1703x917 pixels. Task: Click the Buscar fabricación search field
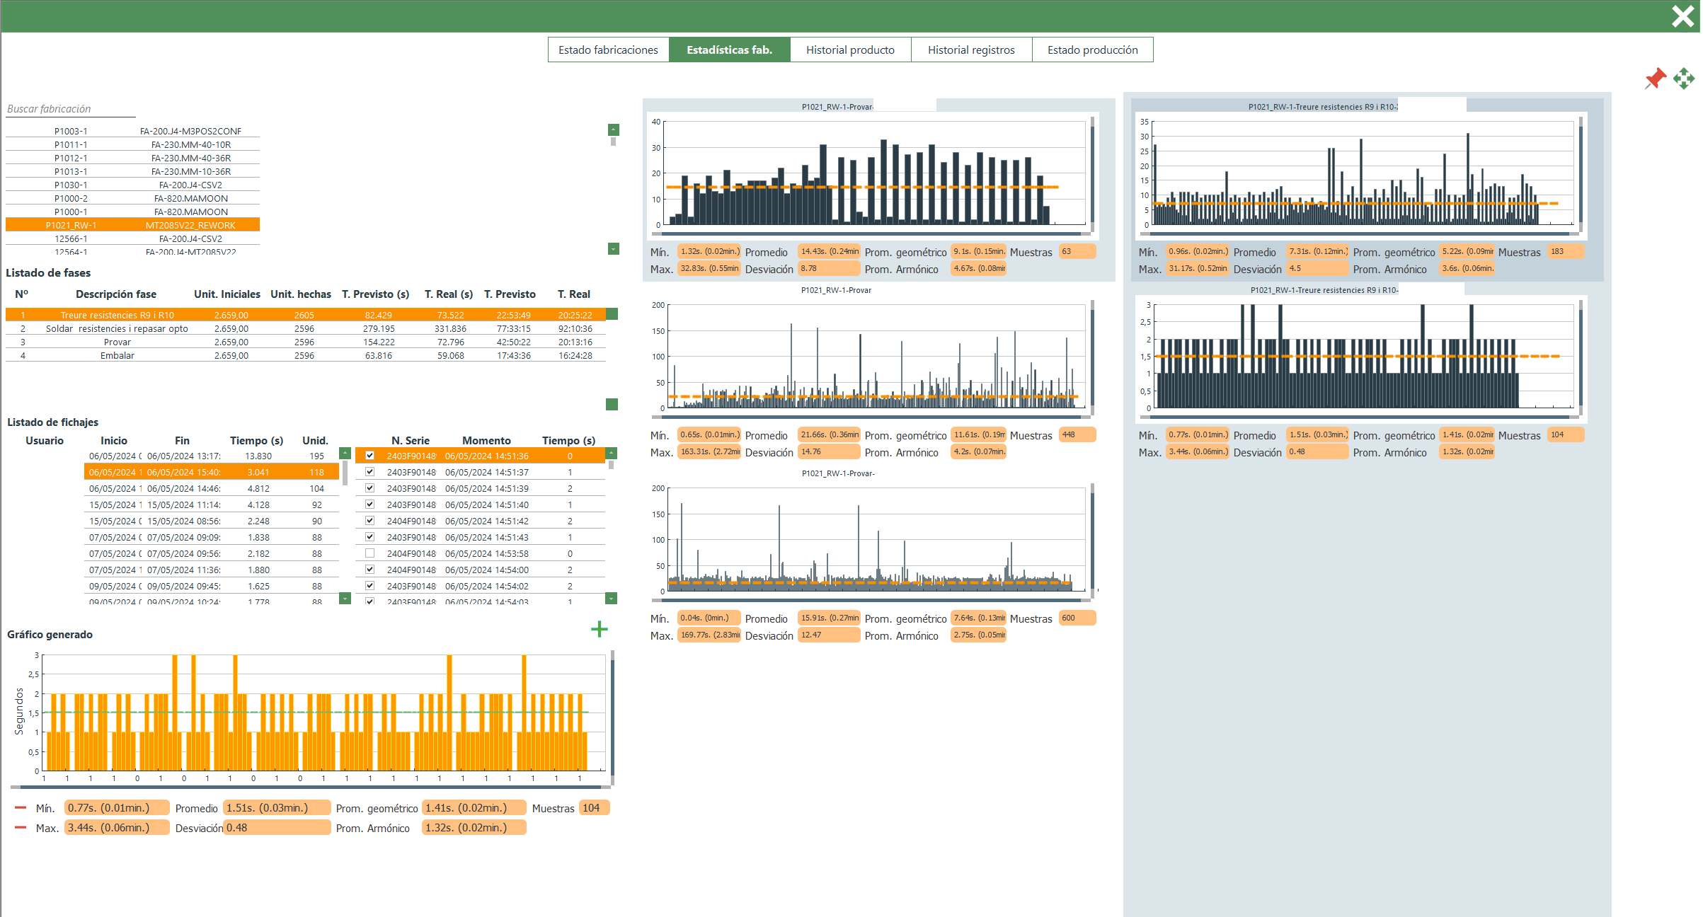71,109
